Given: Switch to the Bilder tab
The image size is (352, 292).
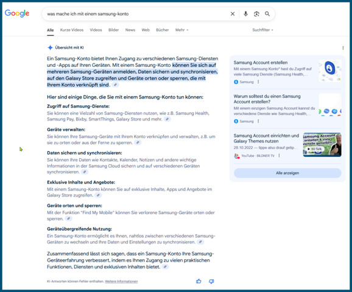Looking at the screenshot, I should point(114,30).
